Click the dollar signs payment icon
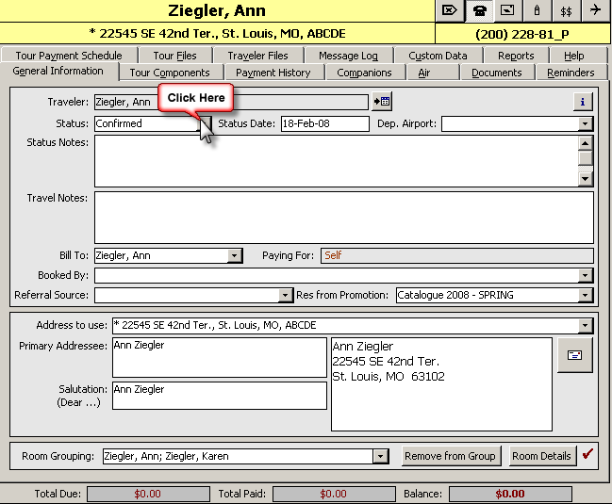 (566, 10)
